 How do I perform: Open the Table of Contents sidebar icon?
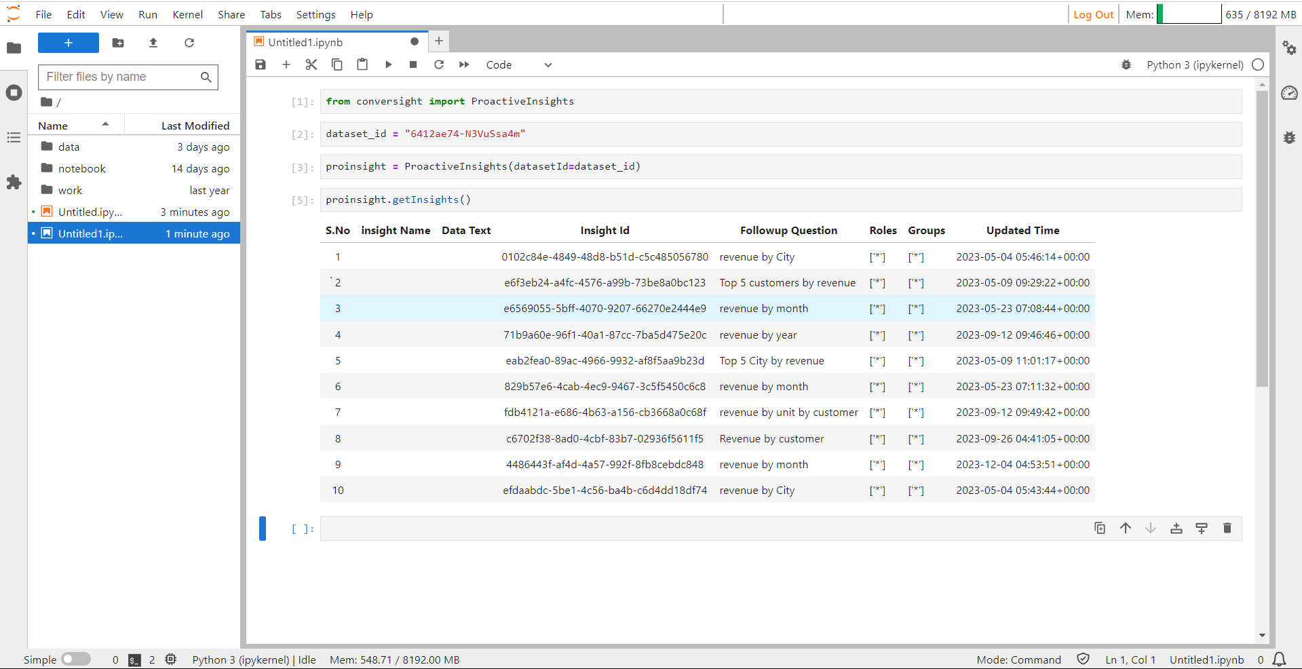[x=14, y=138]
